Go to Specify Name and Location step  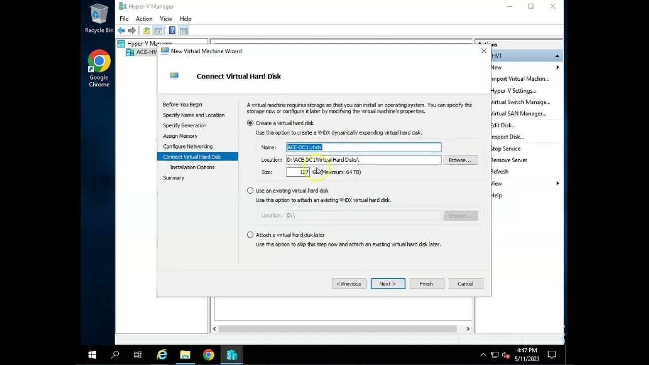[194, 115]
